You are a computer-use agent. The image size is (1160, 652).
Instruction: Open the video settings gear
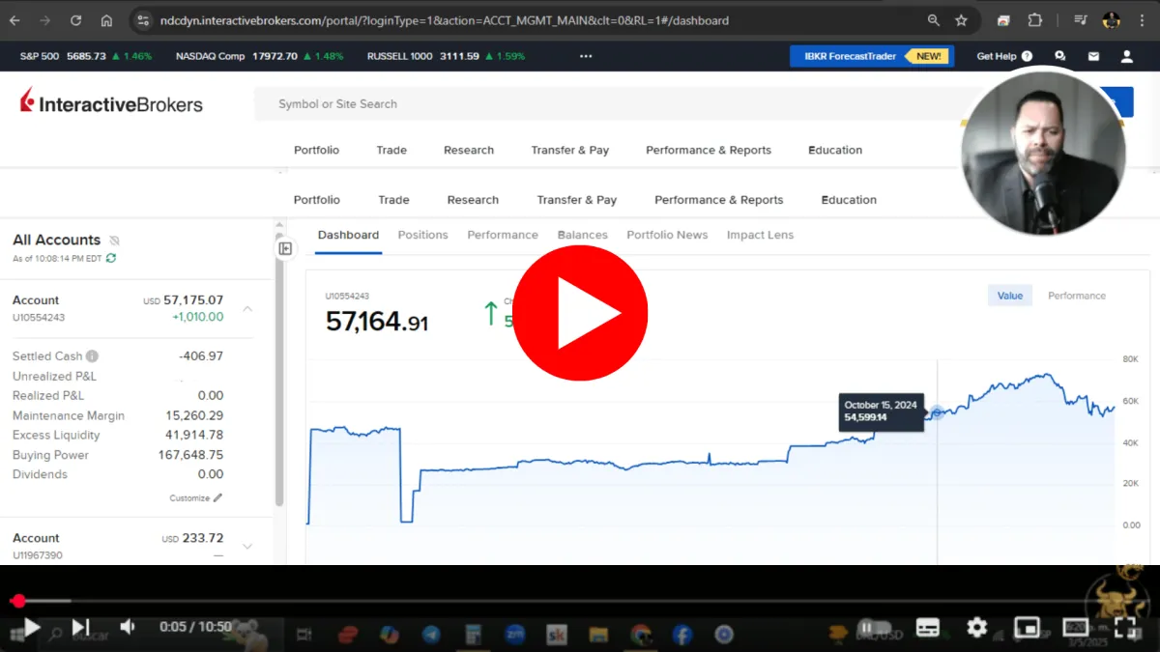(x=976, y=628)
